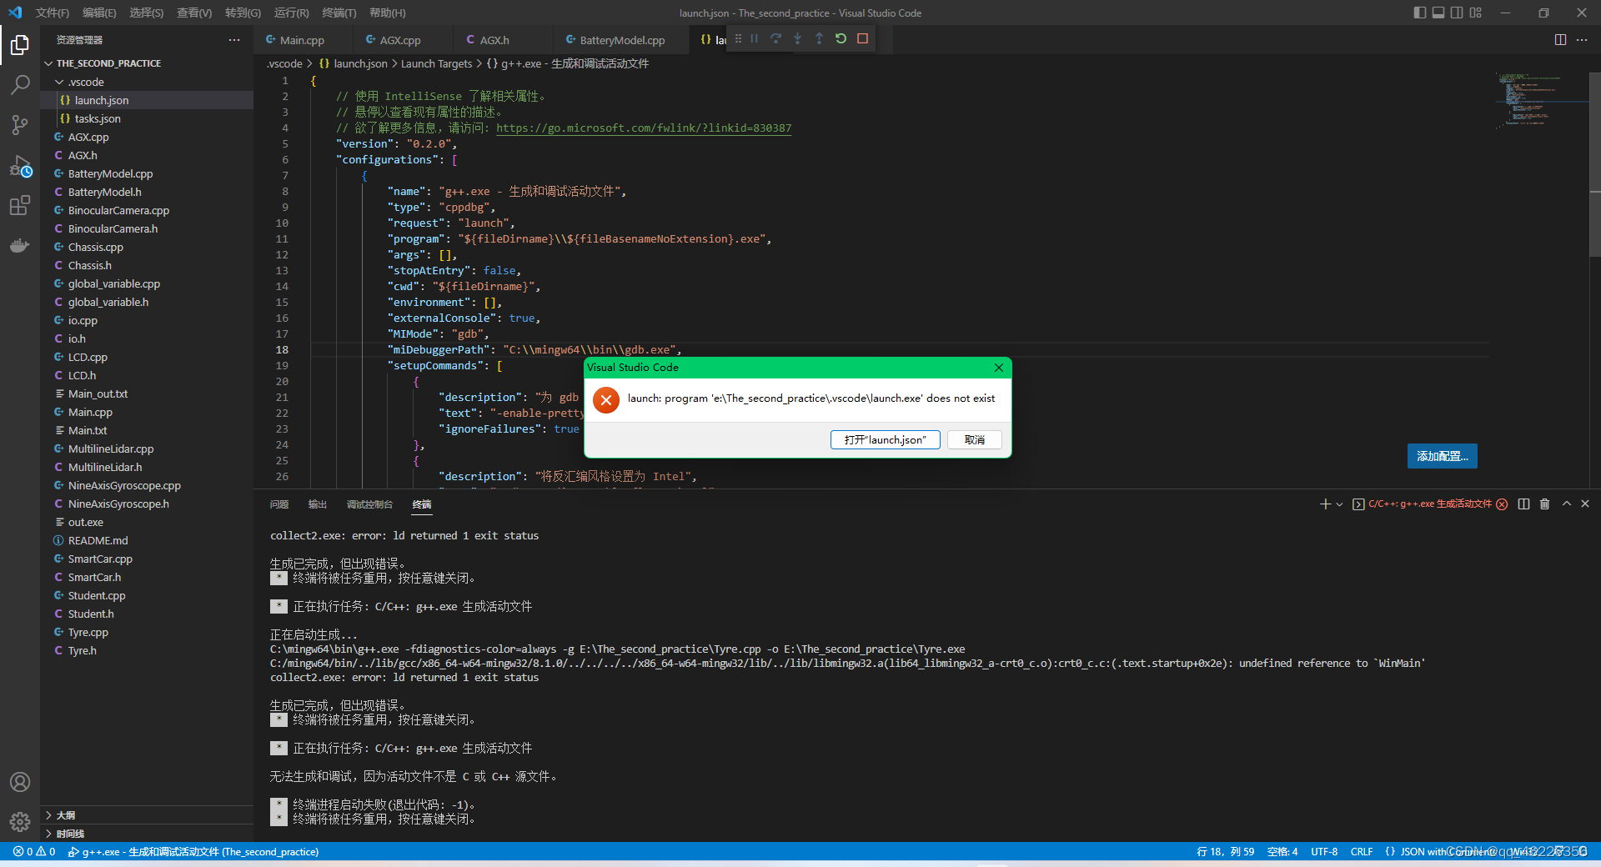Open the Run and Debug view
This screenshot has height=867, width=1601.
pos(20,166)
